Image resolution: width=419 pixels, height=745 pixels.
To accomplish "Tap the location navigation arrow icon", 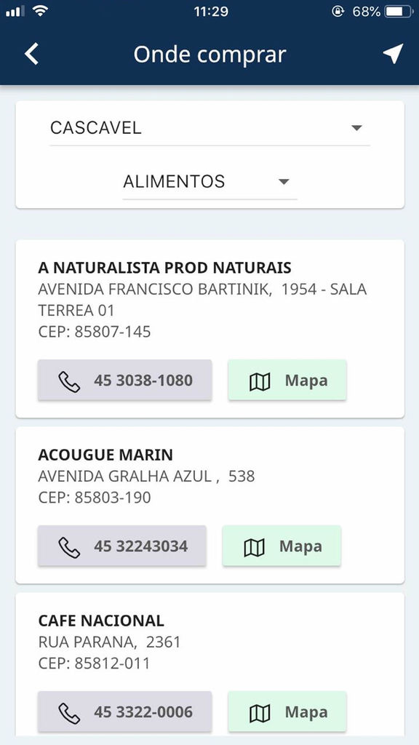I will (x=393, y=54).
